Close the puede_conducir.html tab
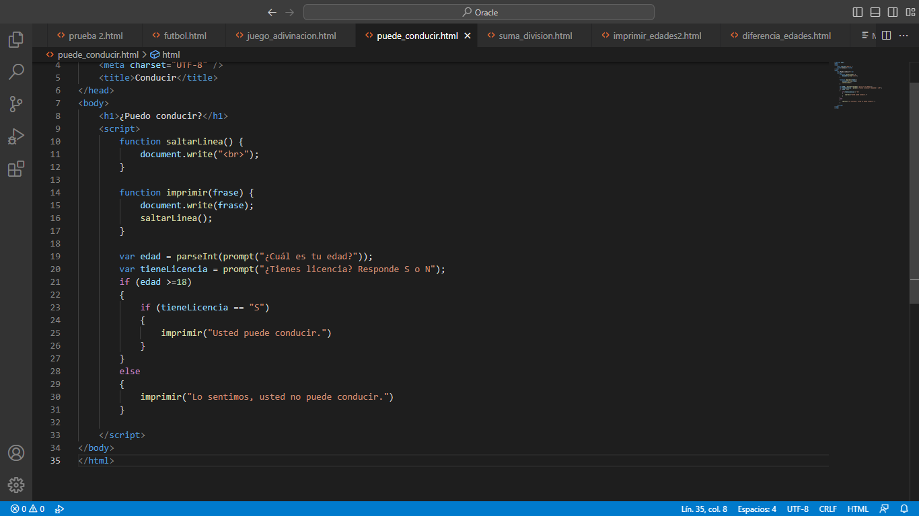Image resolution: width=919 pixels, height=516 pixels. 468,36
